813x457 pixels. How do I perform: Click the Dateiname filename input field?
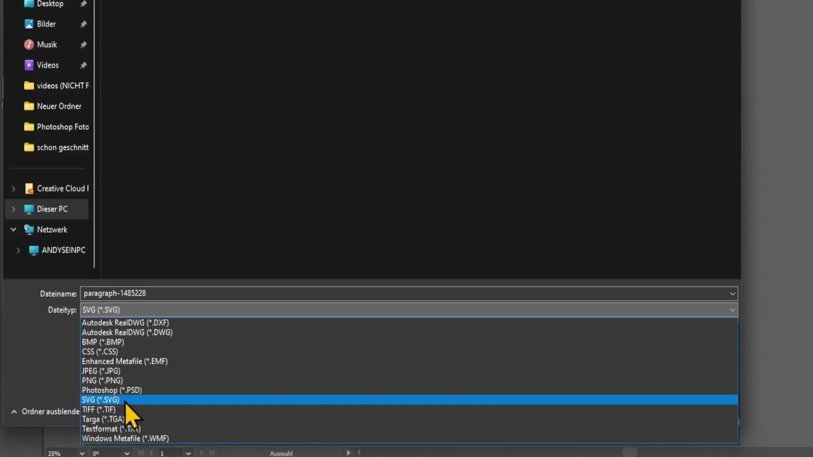click(x=406, y=293)
